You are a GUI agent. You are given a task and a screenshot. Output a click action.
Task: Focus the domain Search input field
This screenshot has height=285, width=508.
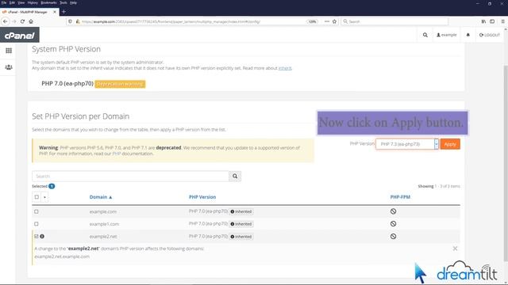[x=130, y=176]
